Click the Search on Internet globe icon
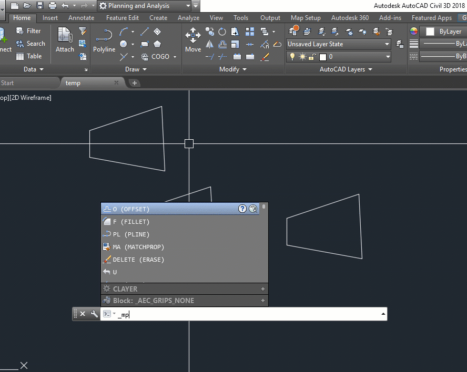 253,209
